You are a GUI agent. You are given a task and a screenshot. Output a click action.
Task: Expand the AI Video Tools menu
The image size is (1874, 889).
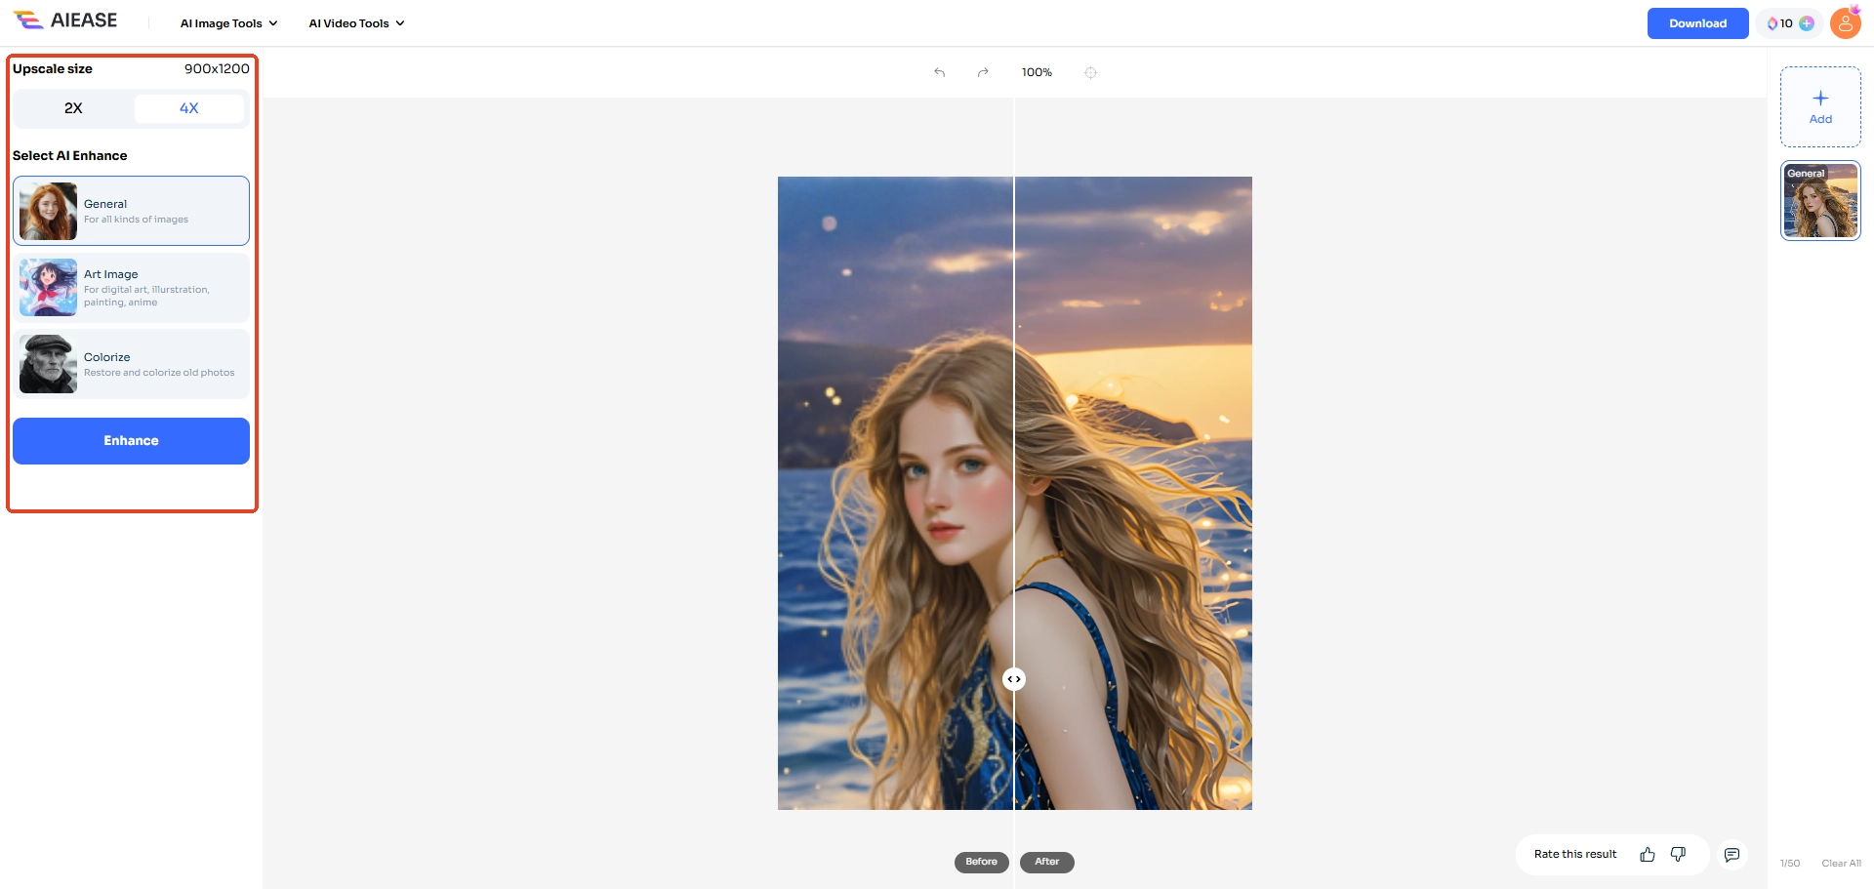pyautogui.click(x=356, y=23)
